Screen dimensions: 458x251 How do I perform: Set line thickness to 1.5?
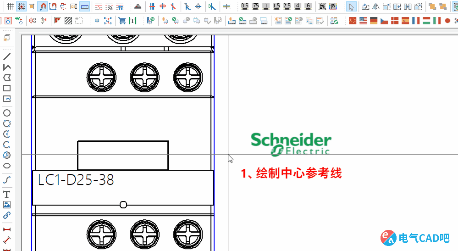276,6
